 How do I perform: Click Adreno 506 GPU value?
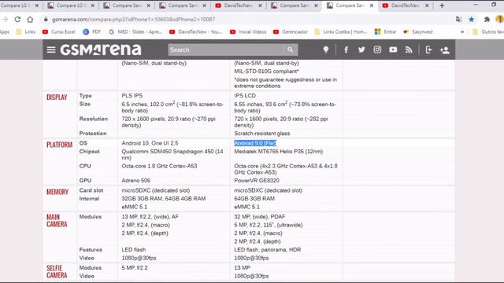tap(136, 180)
